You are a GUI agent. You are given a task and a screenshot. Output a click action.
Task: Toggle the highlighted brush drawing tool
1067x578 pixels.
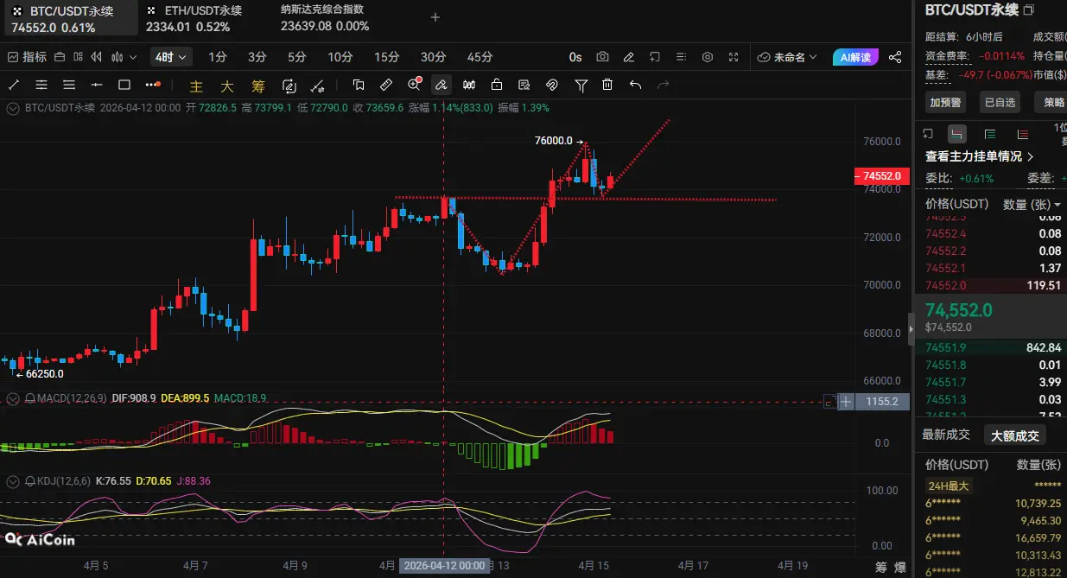(441, 85)
